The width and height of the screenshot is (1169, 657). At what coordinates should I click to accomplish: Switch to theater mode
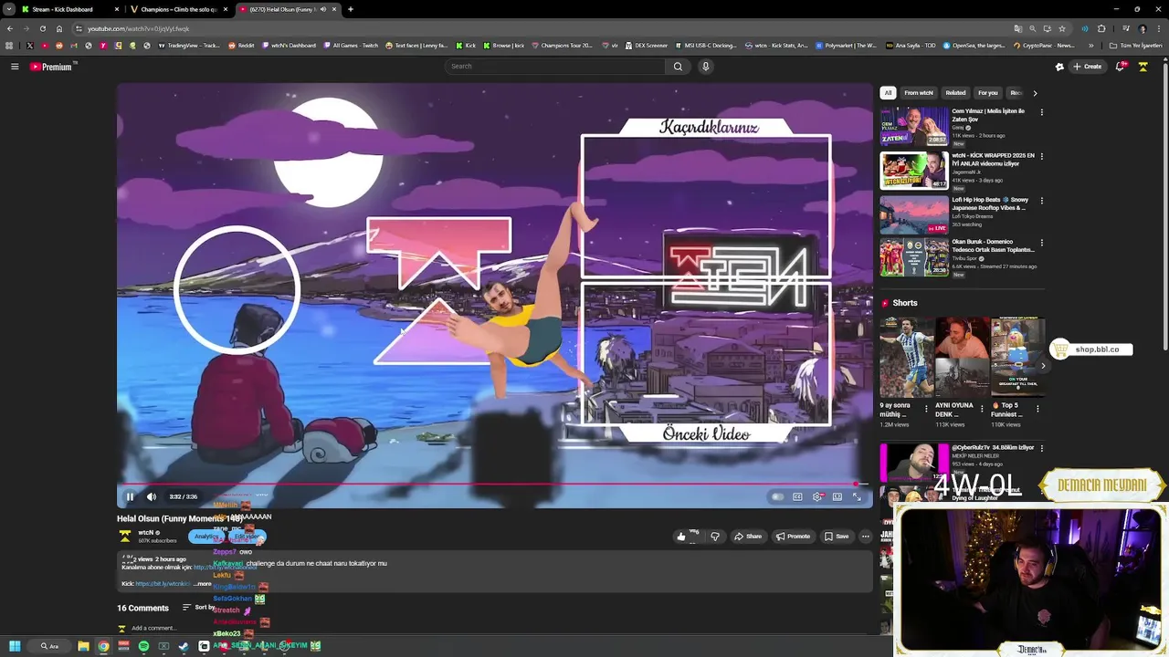837,496
